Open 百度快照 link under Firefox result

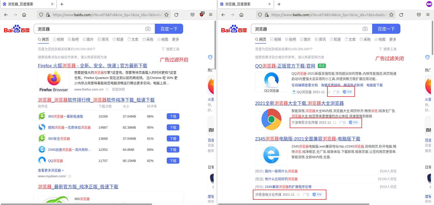tap(118, 89)
